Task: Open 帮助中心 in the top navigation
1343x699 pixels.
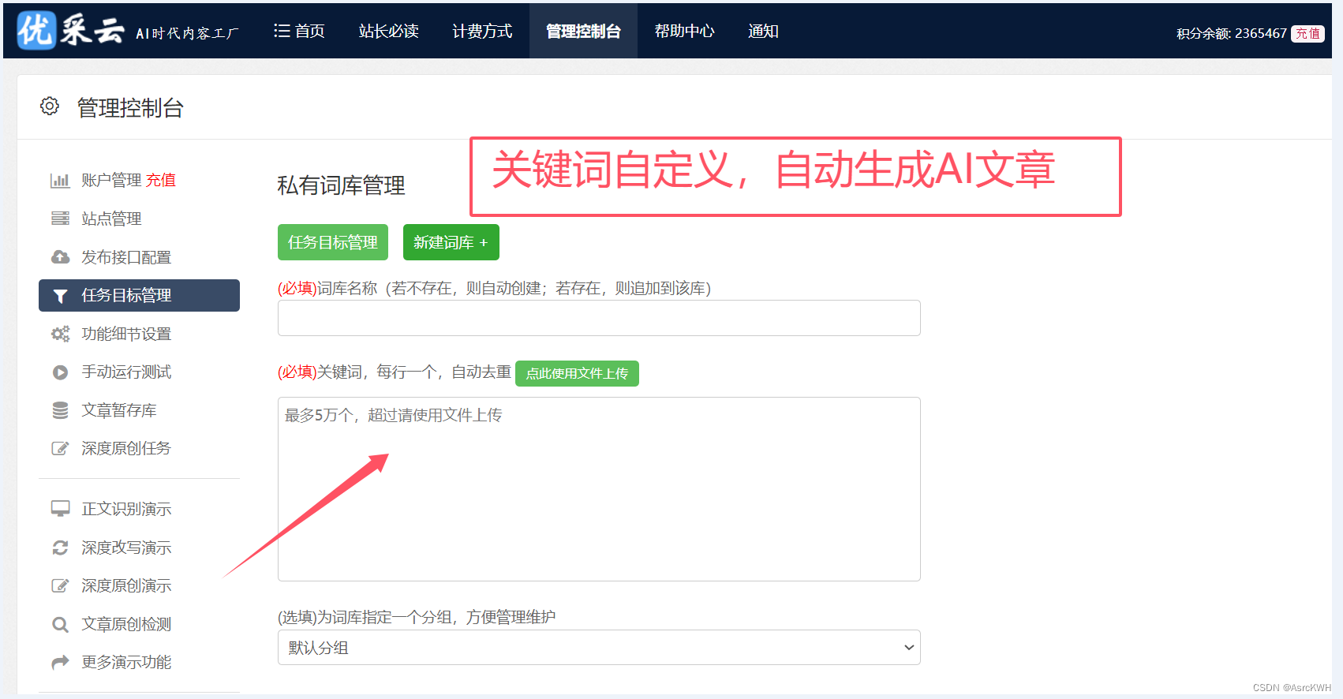Action: point(684,31)
